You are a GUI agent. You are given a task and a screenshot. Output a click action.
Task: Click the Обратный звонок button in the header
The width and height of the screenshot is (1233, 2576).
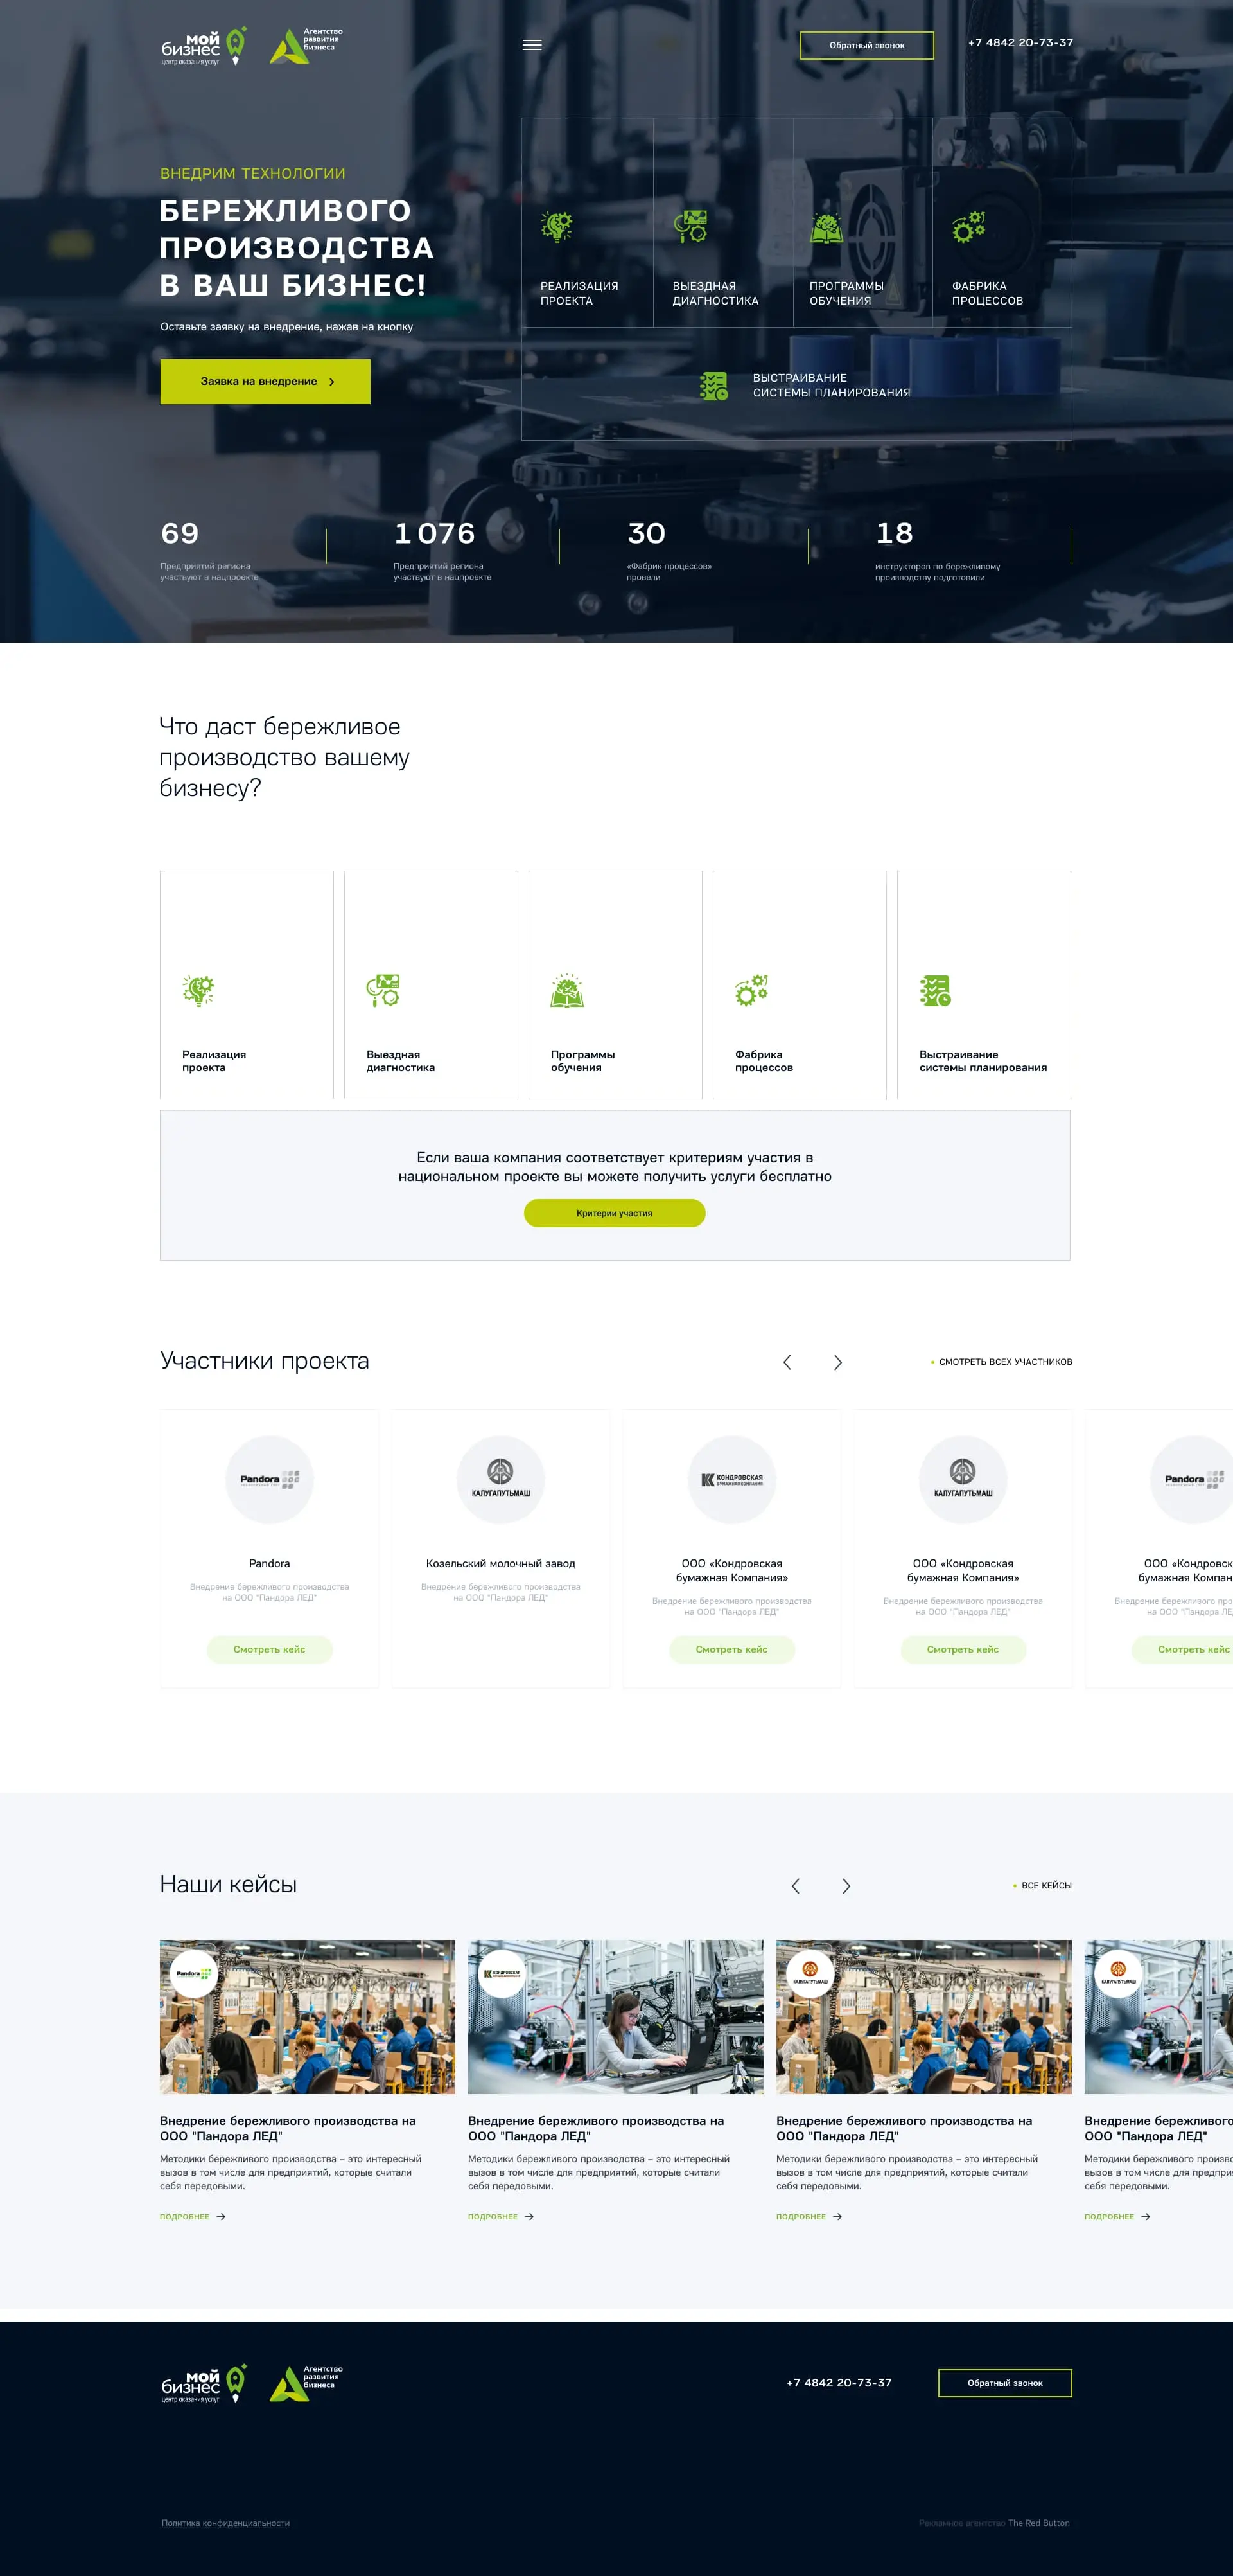(866, 45)
